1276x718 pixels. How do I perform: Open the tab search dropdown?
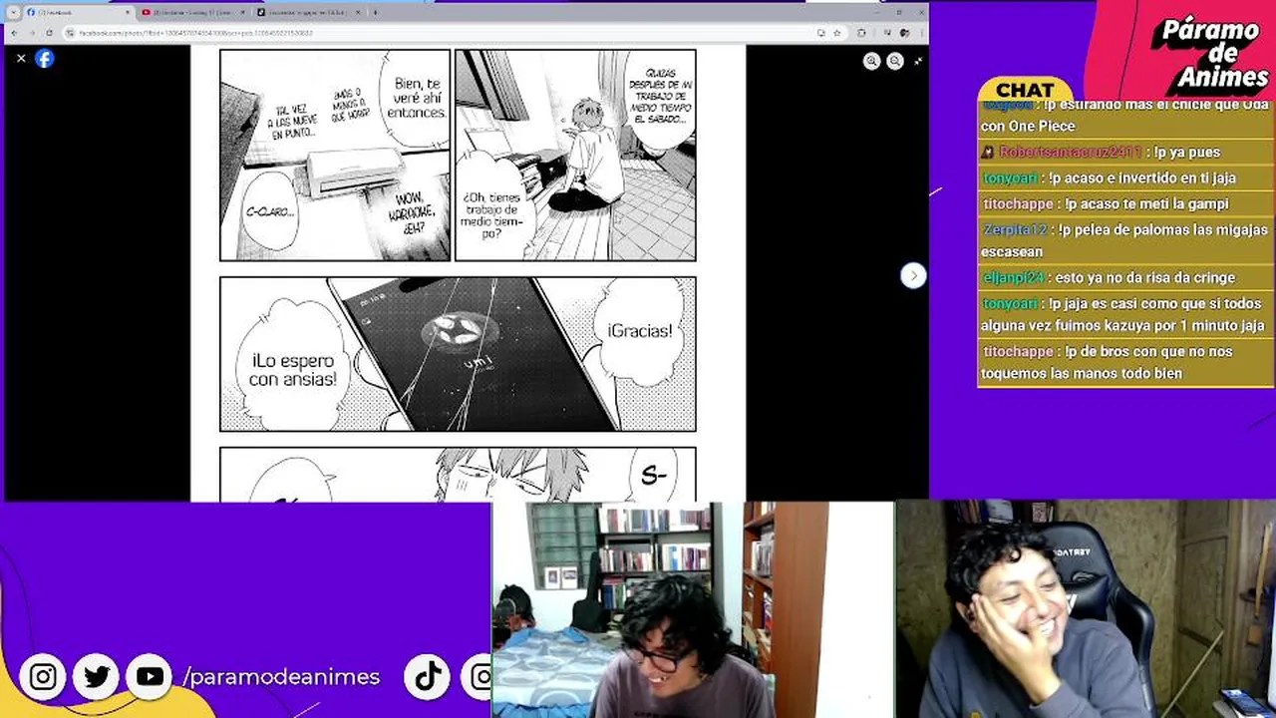(x=13, y=13)
